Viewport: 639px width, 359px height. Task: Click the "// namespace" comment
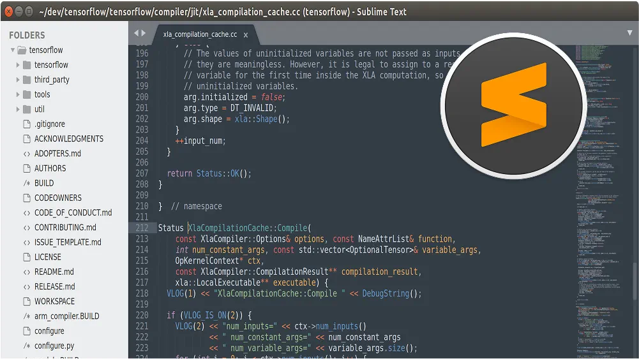tap(197, 207)
